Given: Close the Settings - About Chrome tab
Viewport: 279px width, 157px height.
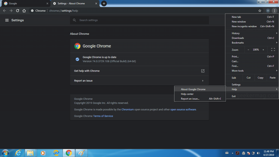Looking at the screenshot, I should [96, 3].
